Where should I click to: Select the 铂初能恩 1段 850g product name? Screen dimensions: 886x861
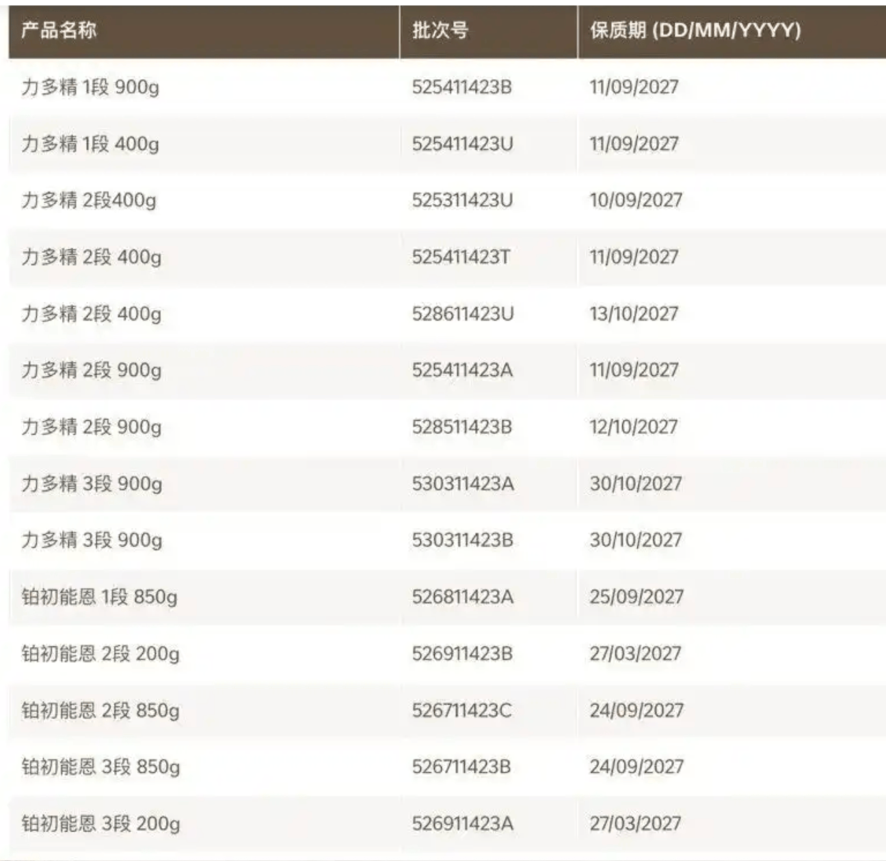99,597
